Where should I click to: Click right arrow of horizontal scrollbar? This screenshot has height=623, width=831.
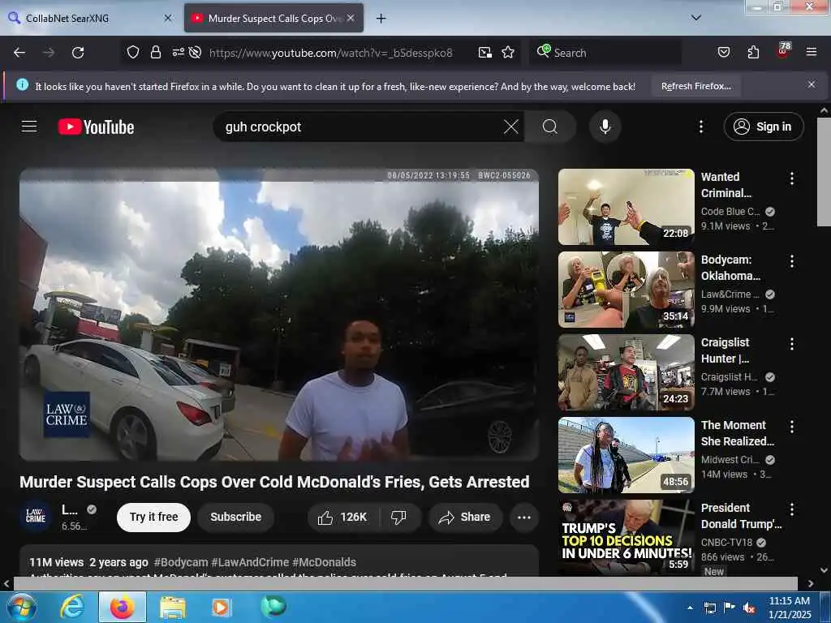[x=811, y=583]
